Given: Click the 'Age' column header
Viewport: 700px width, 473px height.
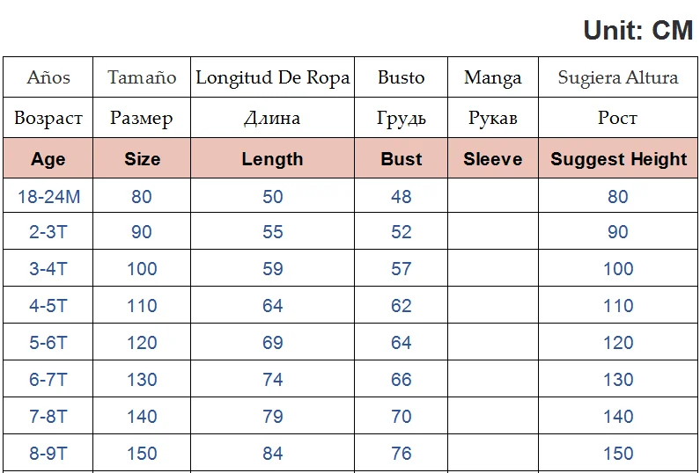Looking at the screenshot, I should click(x=48, y=159).
